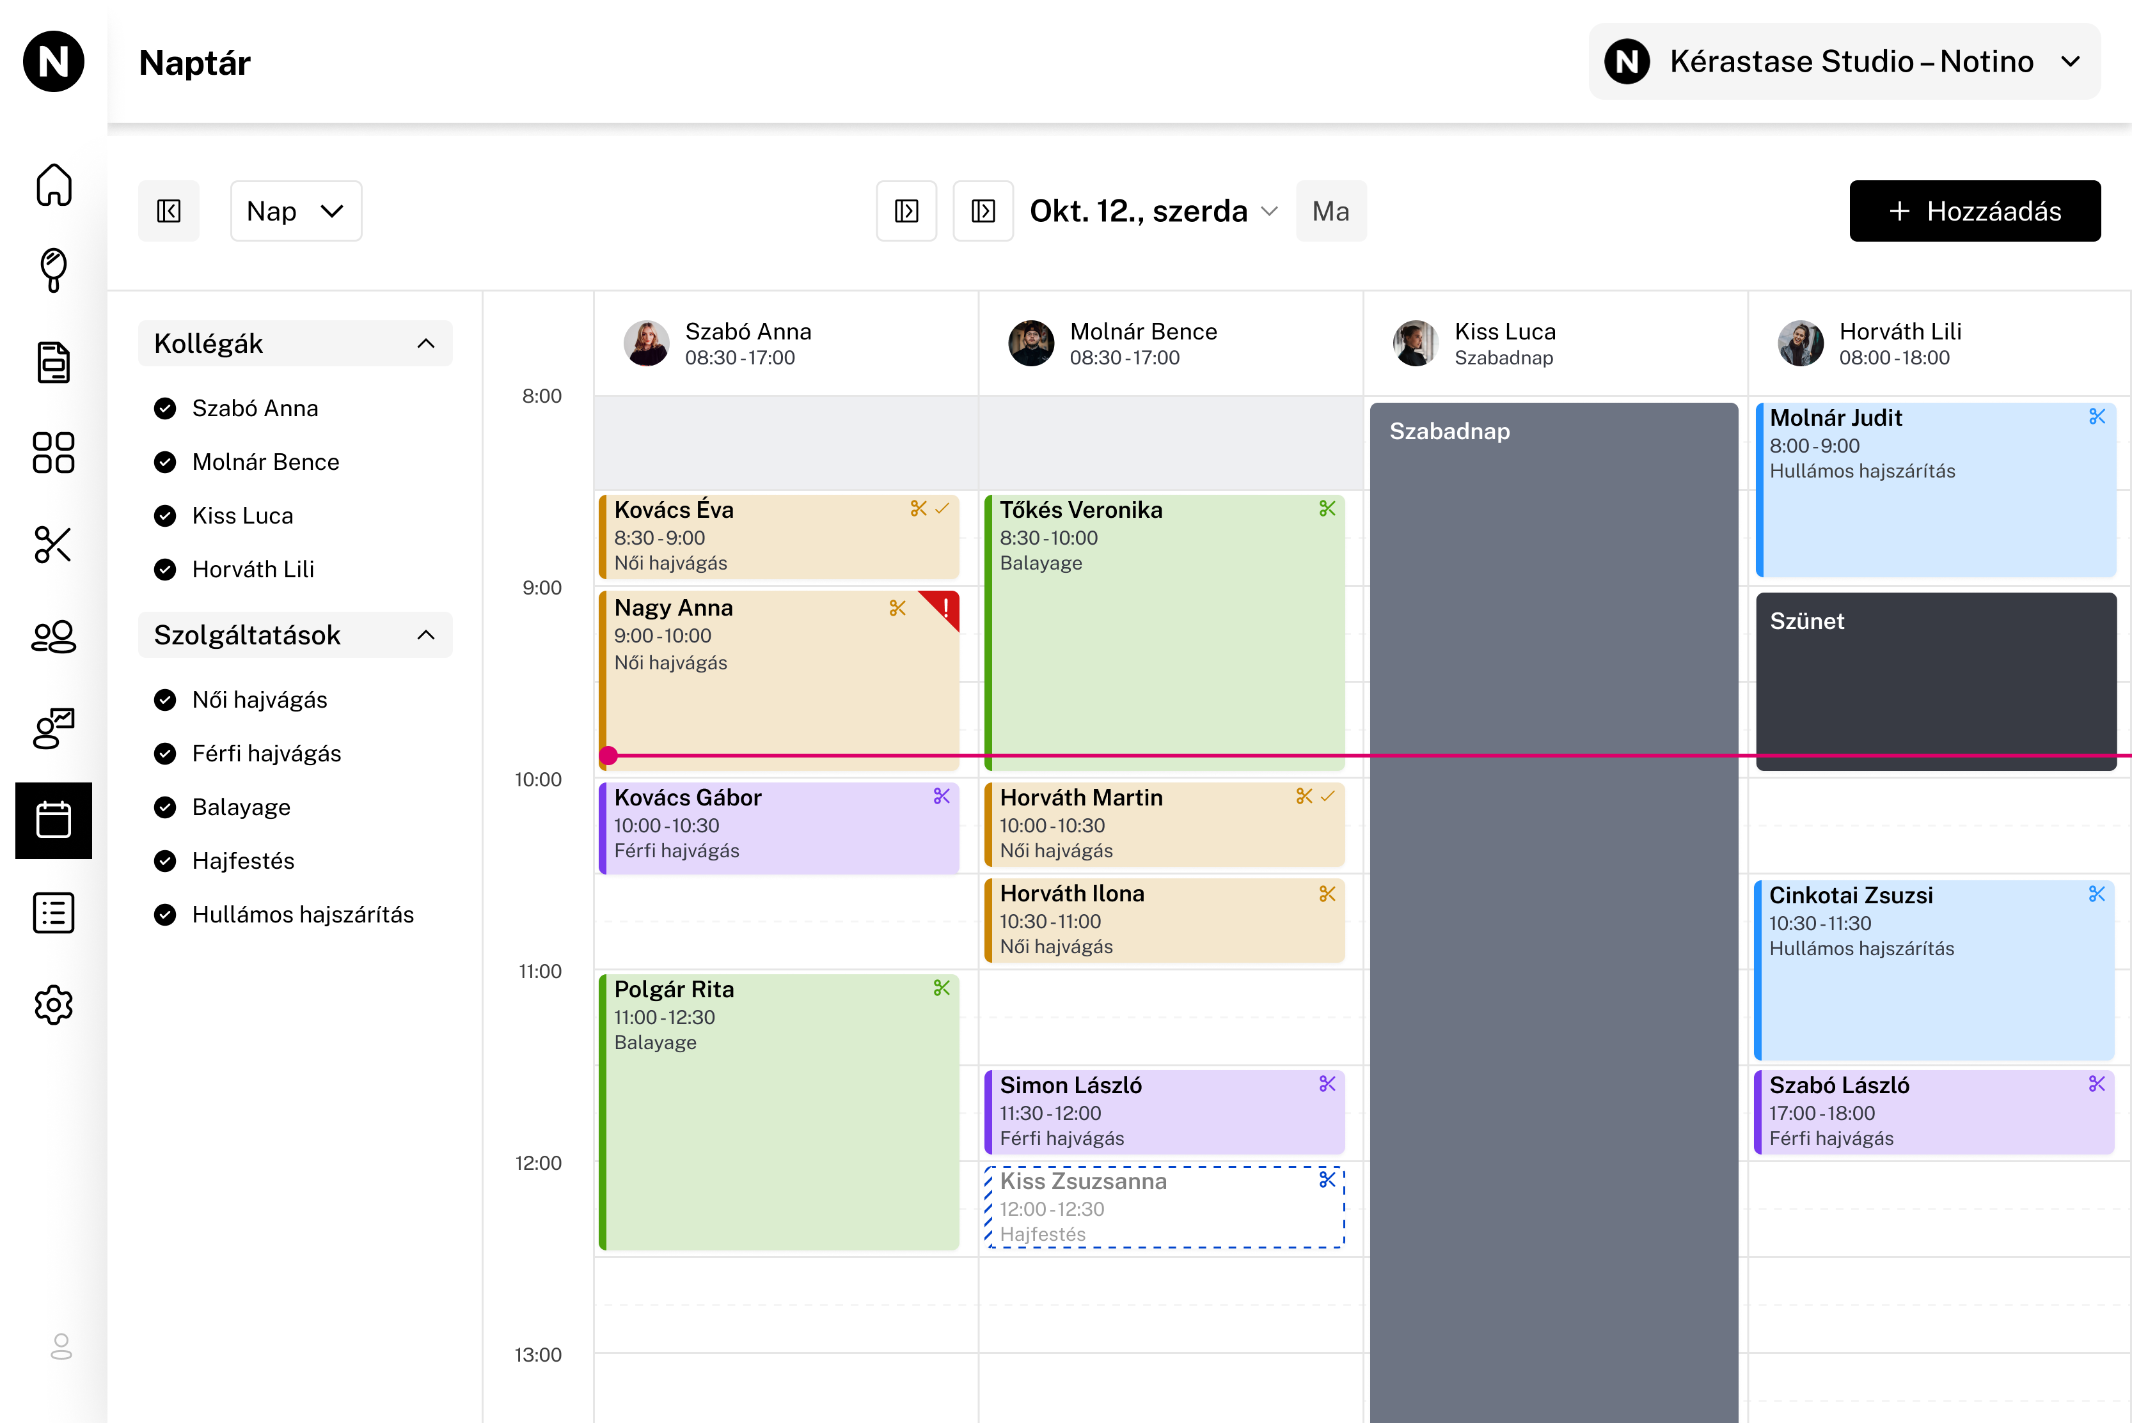Click the second day navigation arrow next to date

pos(983,210)
